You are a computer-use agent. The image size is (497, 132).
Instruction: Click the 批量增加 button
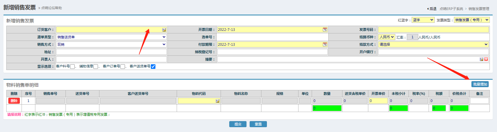[480, 84]
